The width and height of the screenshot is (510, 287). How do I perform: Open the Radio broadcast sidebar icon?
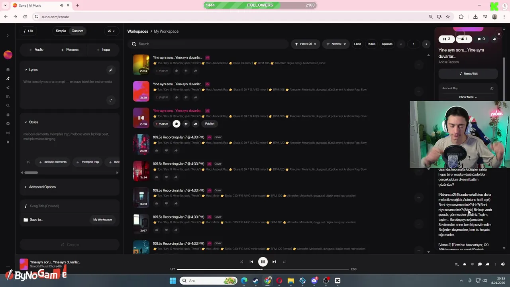point(8,133)
